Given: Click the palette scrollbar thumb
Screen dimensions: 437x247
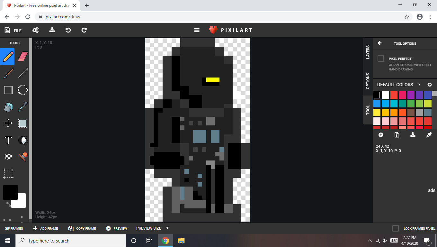Looking at the screenshot, I should 434,94.
